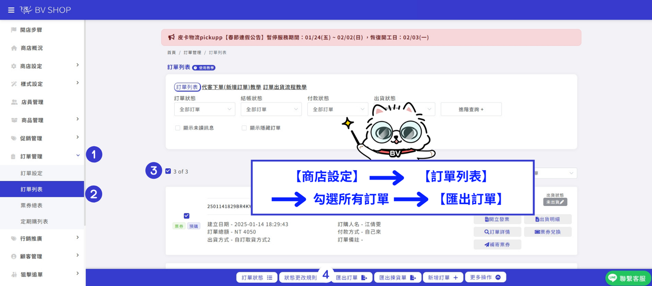
Task: Open 訂單詳情 with magnifier icon
Action: pyautogui.click(x=497, y=232)
